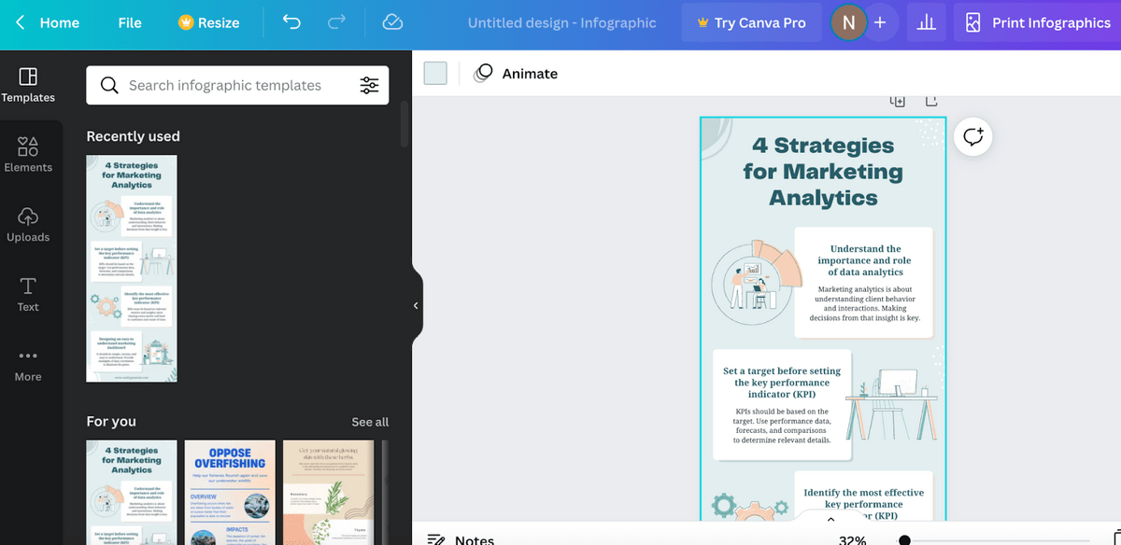This screenshot has height=545, width=1121.
Task: Open the Uploads panel
Action: tap(28, 224)
